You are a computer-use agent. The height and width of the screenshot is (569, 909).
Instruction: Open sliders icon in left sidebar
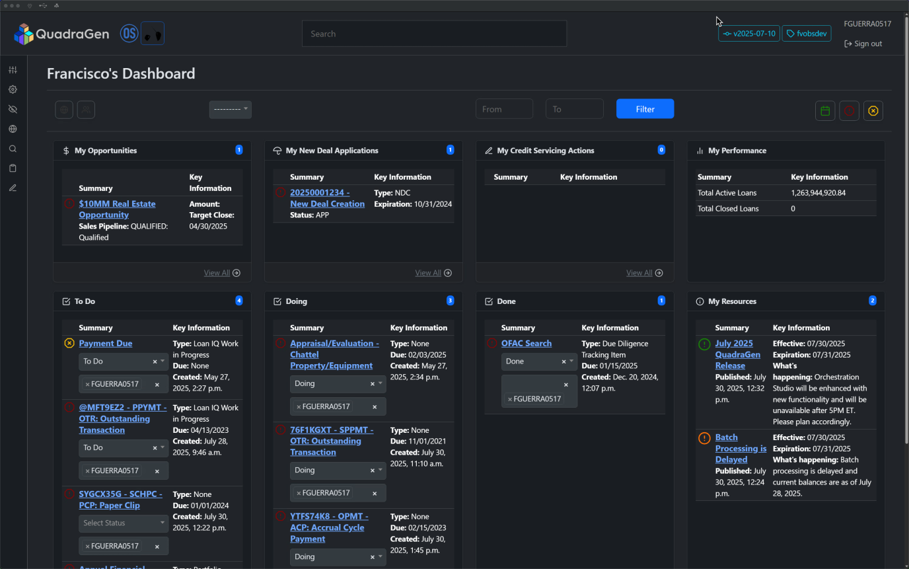point(13,70)
